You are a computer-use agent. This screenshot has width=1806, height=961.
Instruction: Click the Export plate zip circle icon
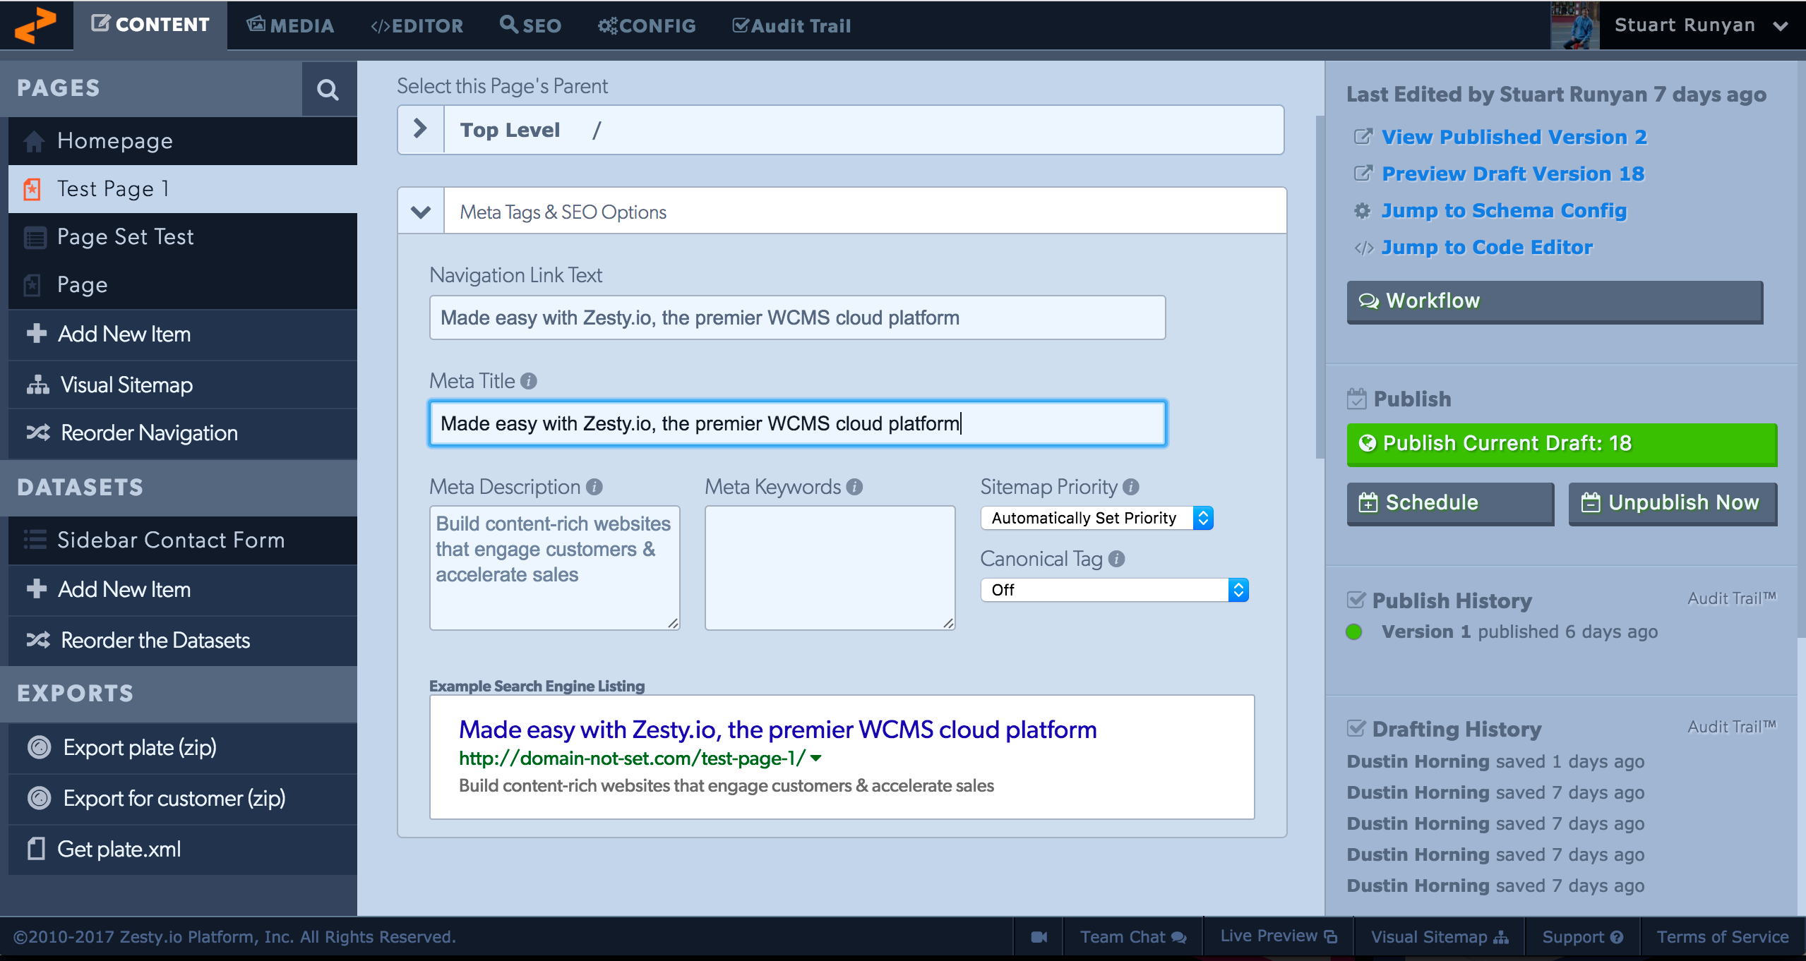click(40, 747)
